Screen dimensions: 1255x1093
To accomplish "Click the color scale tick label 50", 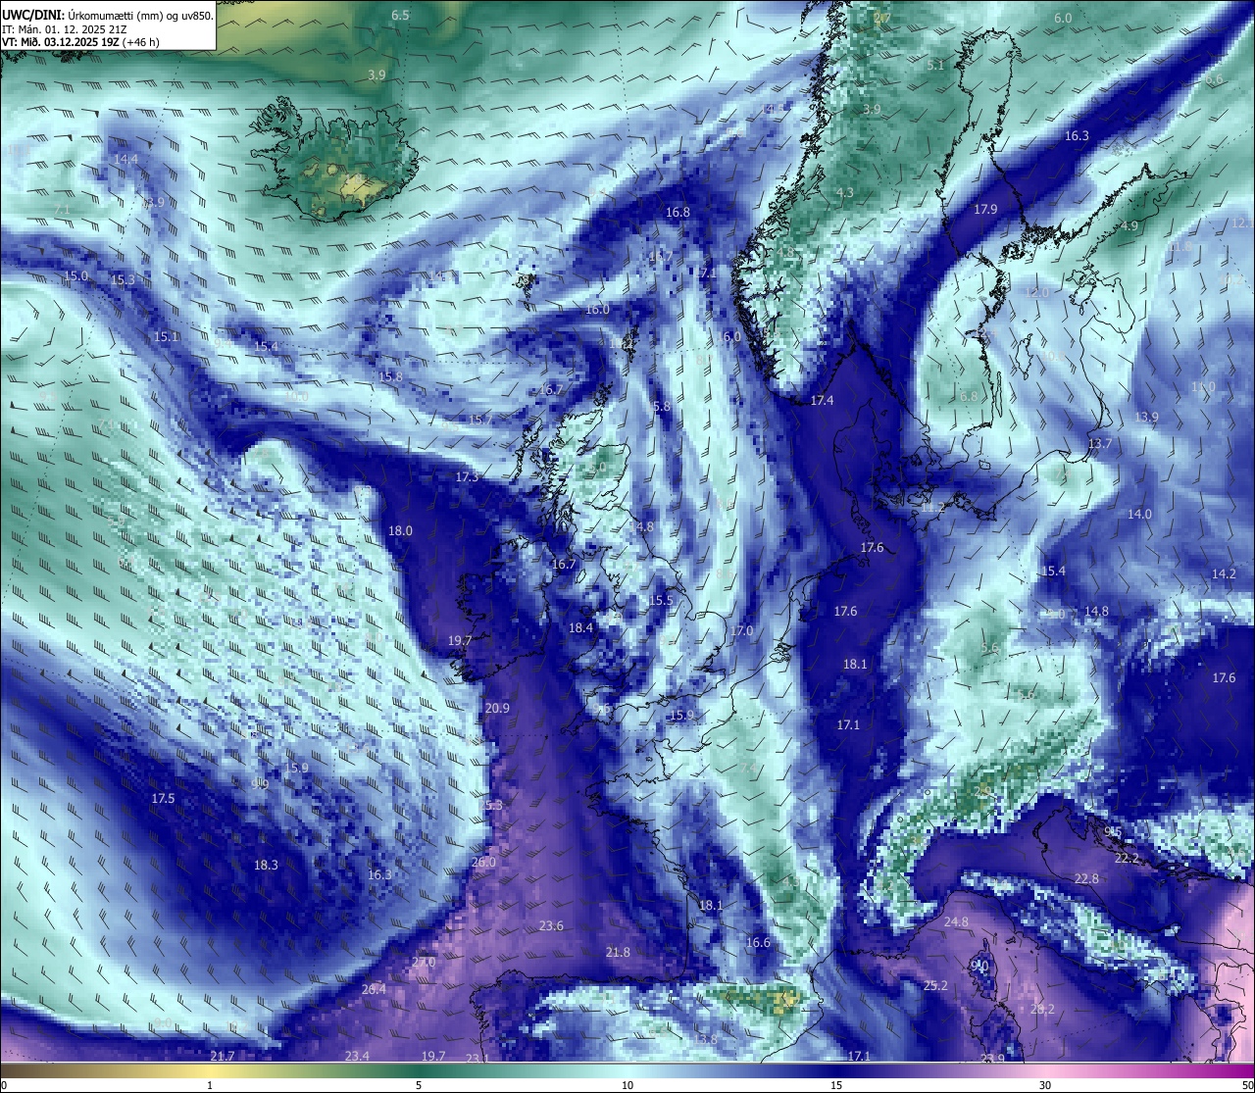I will point(1246,1085).
